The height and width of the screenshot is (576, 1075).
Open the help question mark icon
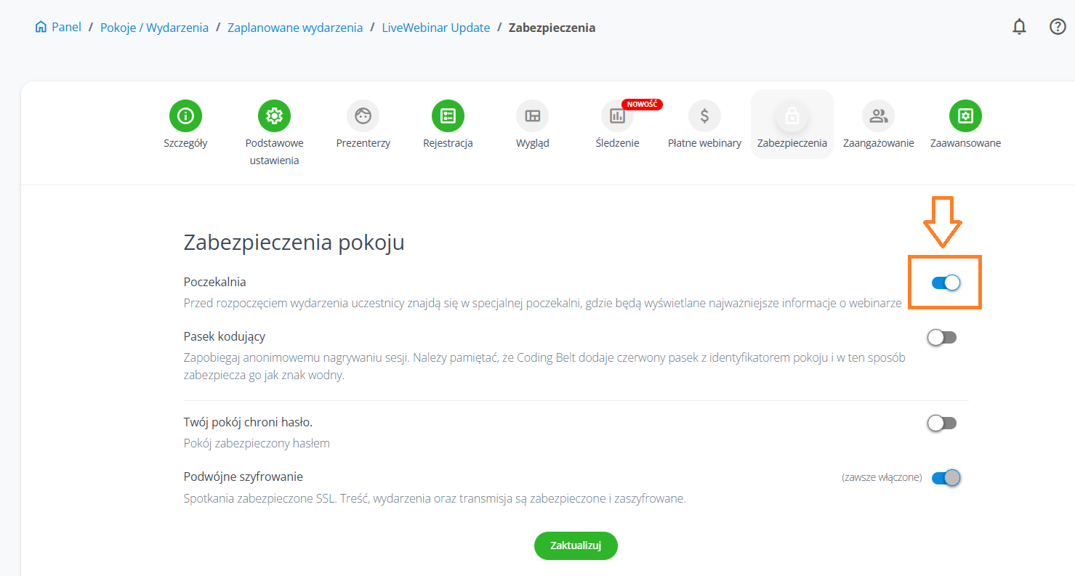click(1058, 27)
